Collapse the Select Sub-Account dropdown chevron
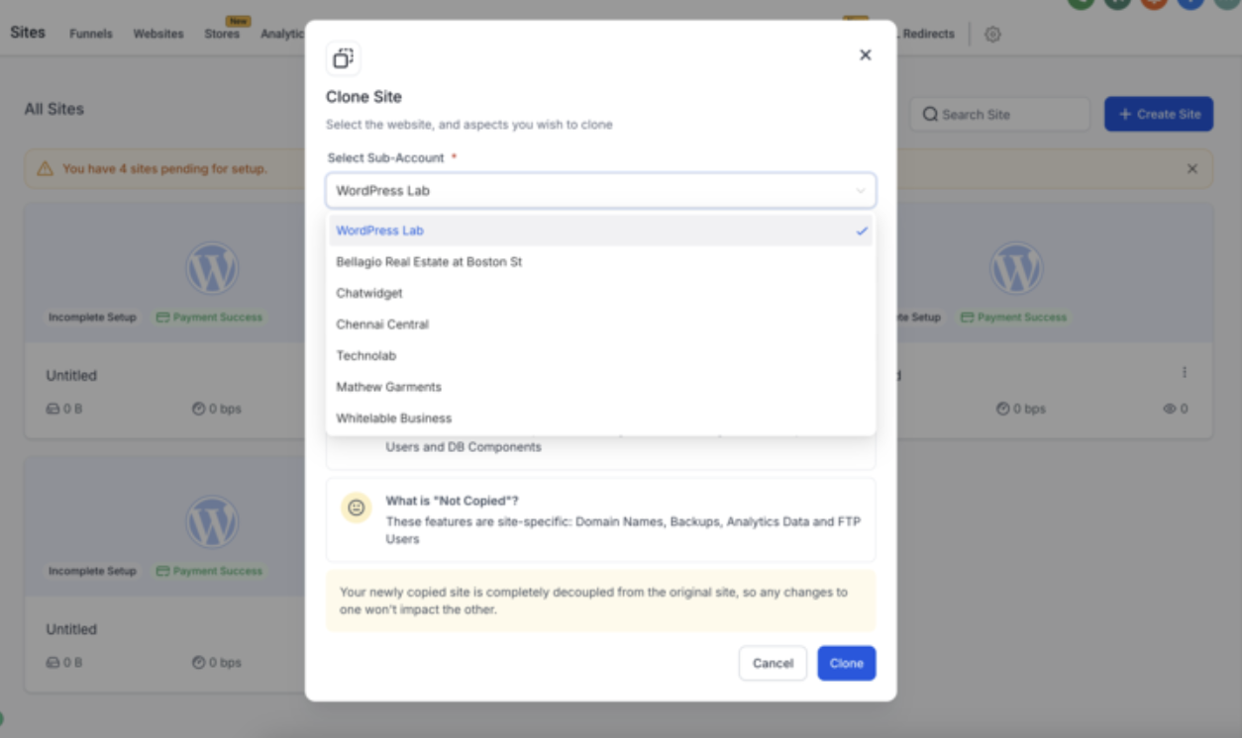Viewport: 1242px width, 738px height. [860, 191]
